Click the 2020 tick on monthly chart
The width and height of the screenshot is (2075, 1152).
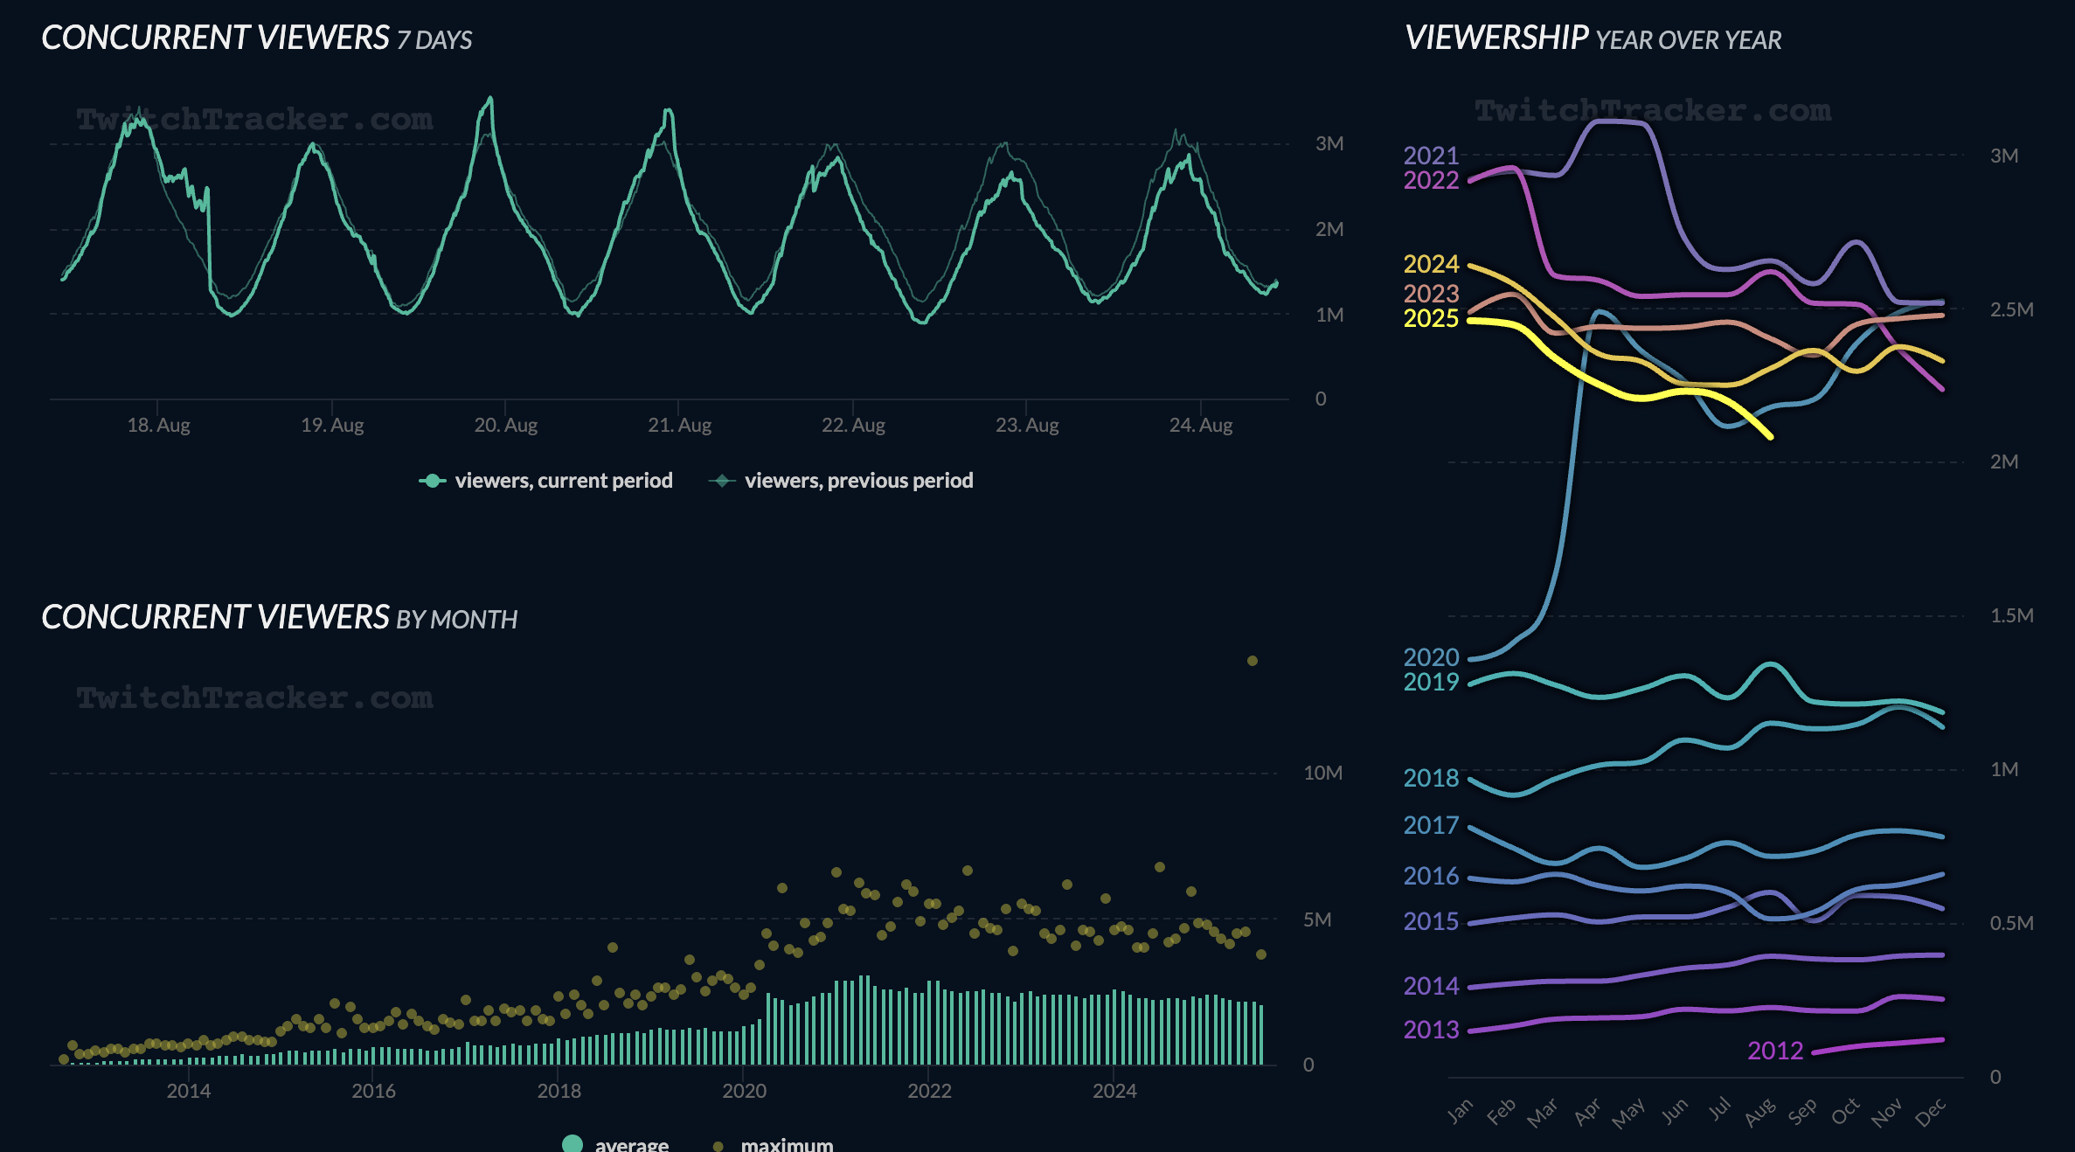pyautogui.click(x=744, y=1091)
